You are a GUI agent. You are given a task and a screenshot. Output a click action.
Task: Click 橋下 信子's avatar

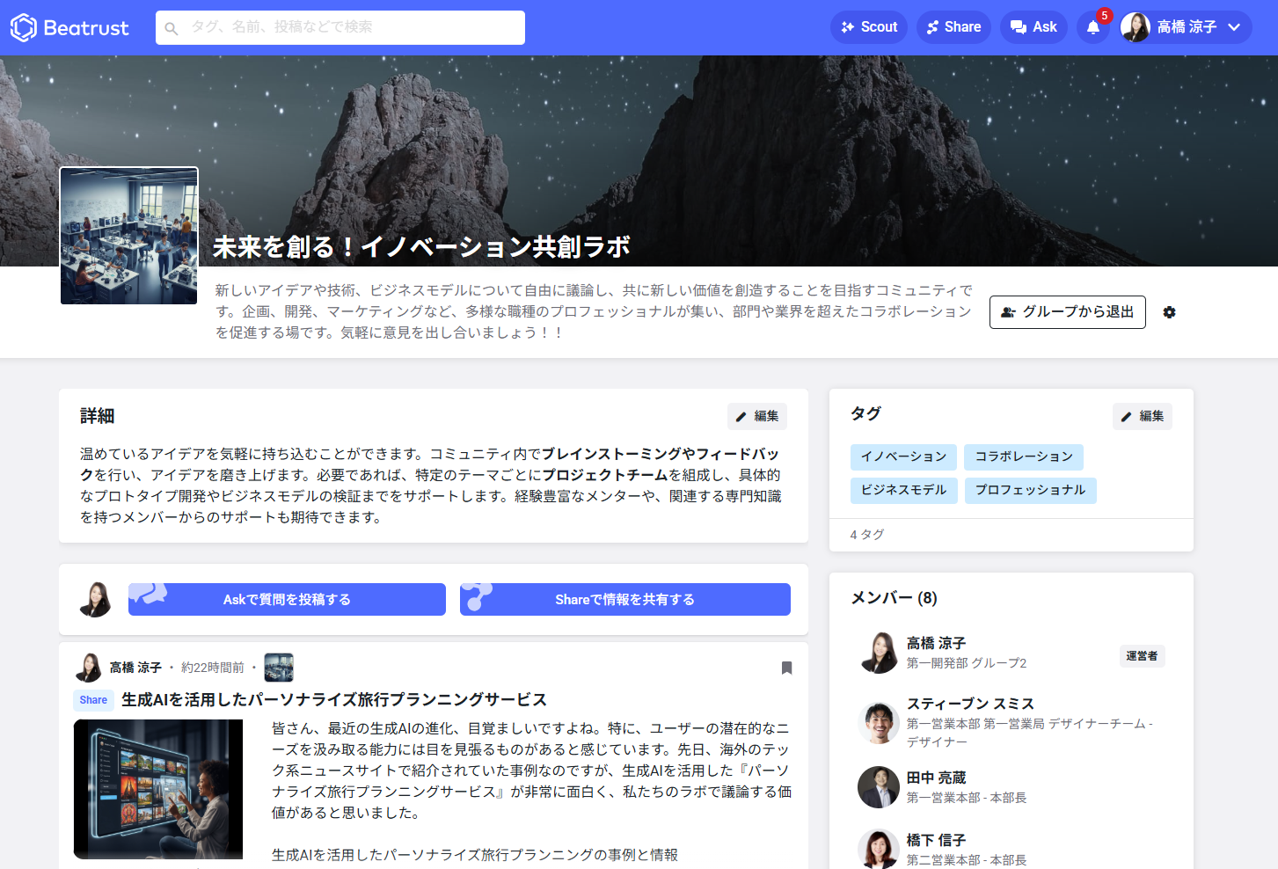pos(879,849)
